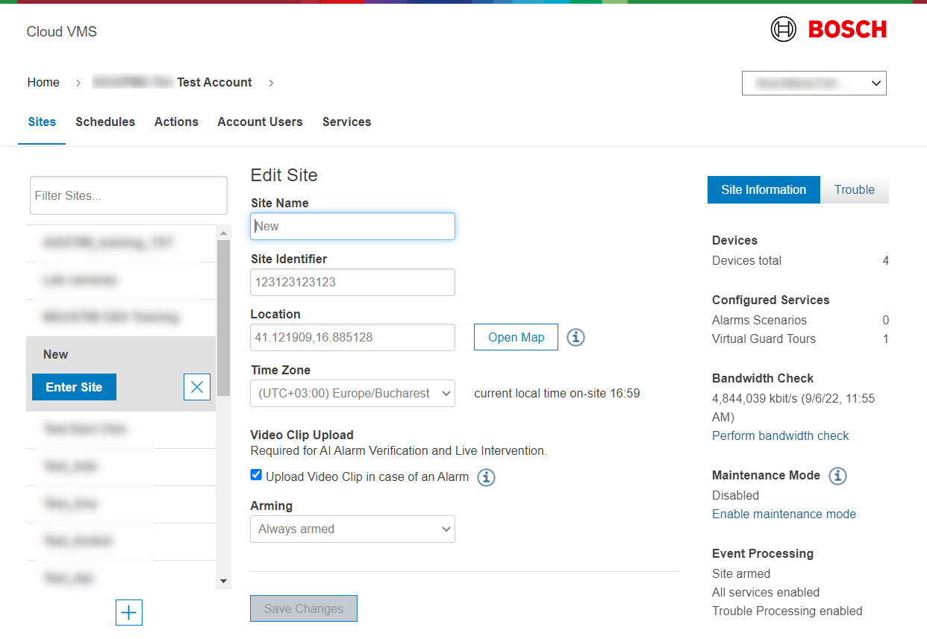
Task: Click the Open Map button
Action: point(516,337)
